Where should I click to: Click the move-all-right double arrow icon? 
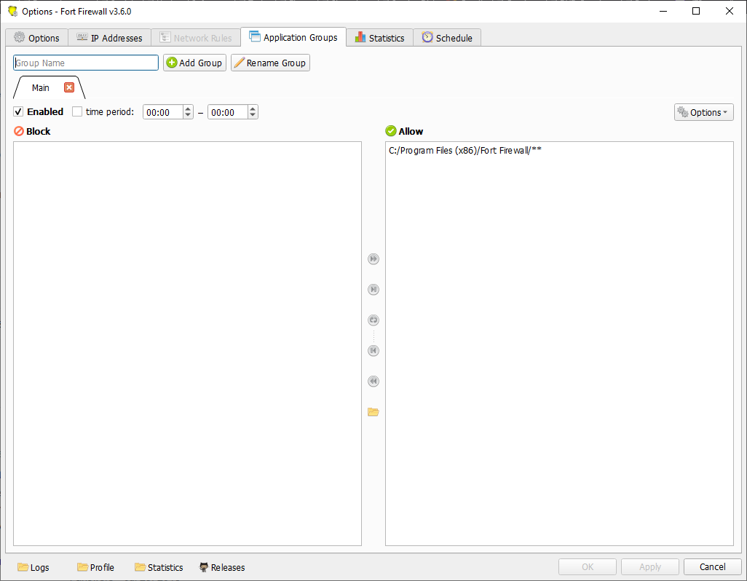(373, 259)
